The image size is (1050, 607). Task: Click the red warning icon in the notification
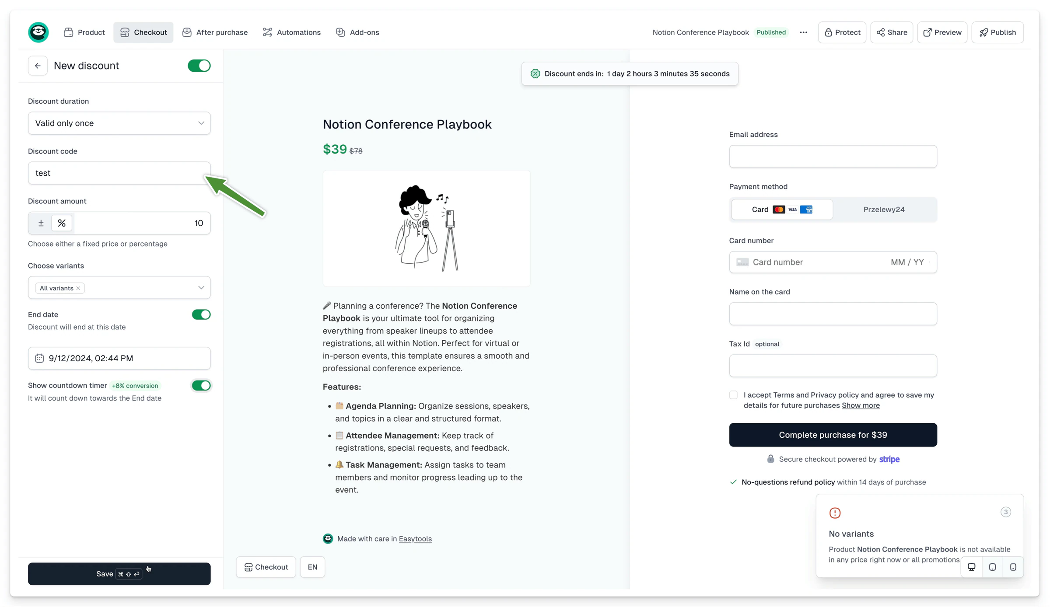coord(835,513)
